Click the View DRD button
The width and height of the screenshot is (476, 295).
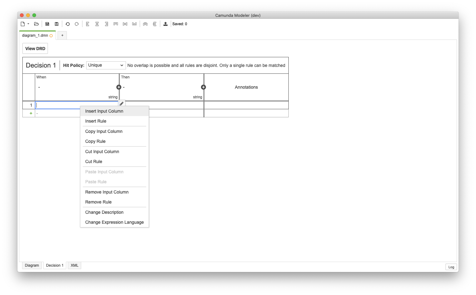(x=35, y=48)
